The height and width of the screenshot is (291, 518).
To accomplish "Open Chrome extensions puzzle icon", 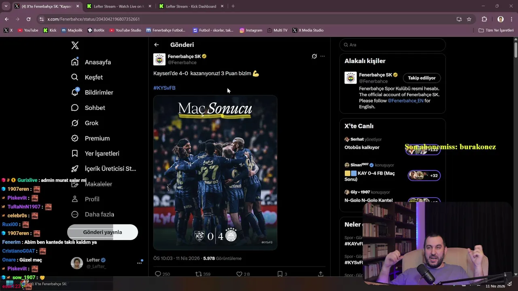I will (x=484, y=19).
